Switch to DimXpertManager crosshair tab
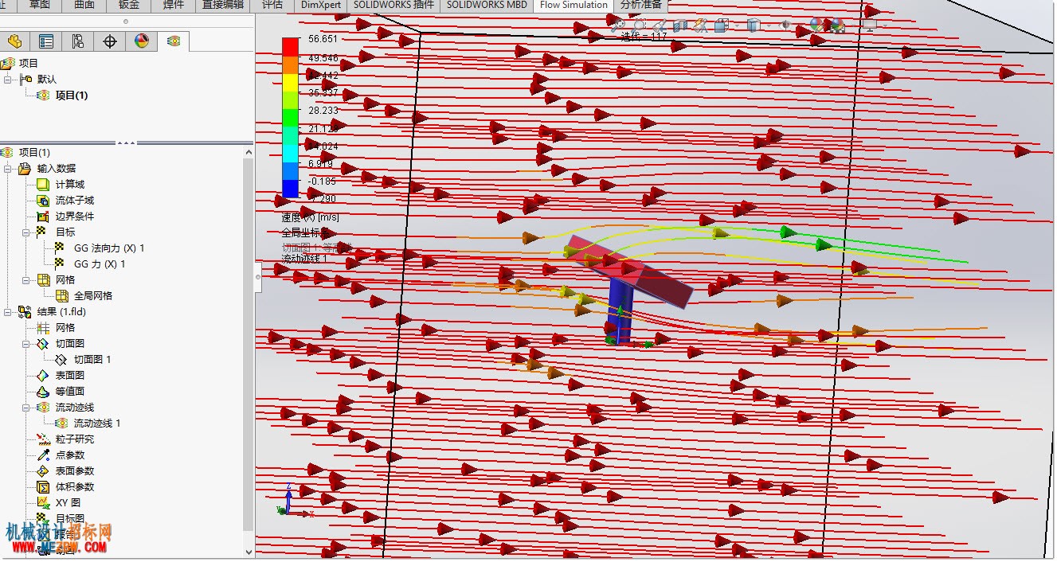 [x=110, y=41]
